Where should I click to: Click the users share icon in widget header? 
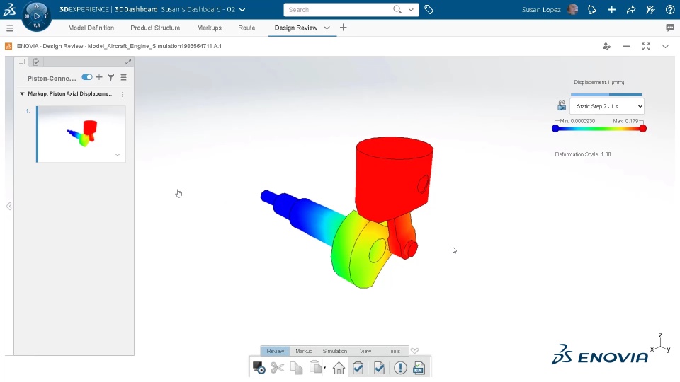(607, 47)
